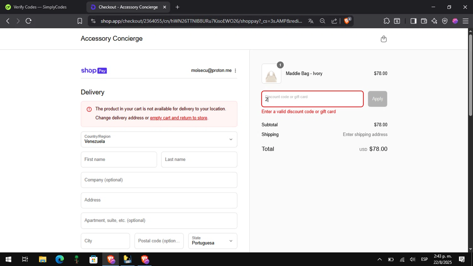Switch to Verify Codes — SimplyCodes tab

pyautogui.click(x=40, y=7)
